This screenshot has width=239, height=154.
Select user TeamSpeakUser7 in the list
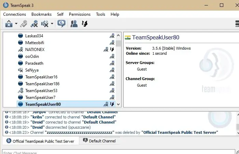tap(40, 98)
